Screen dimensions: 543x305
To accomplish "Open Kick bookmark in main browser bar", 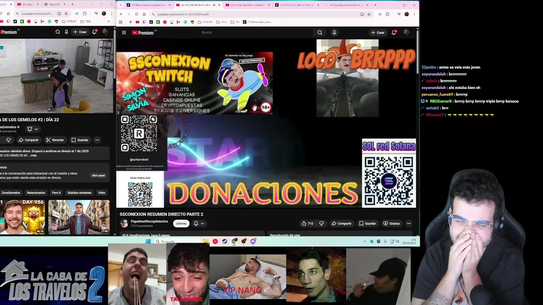I will [x=158, y=22].
